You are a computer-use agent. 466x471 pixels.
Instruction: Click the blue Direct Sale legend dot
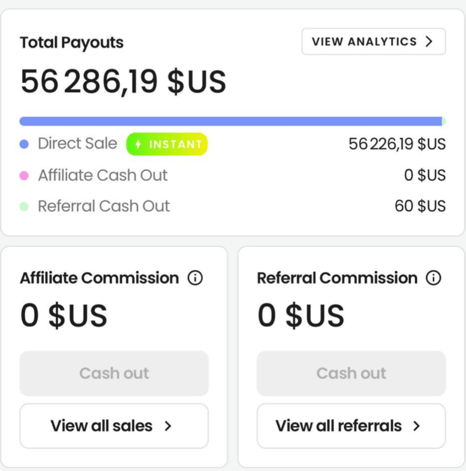[24, 145]
